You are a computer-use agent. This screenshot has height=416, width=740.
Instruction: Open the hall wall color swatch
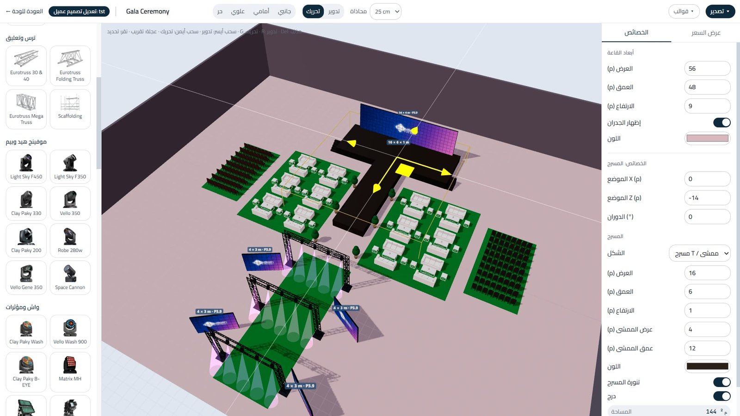tap(707, 138)
